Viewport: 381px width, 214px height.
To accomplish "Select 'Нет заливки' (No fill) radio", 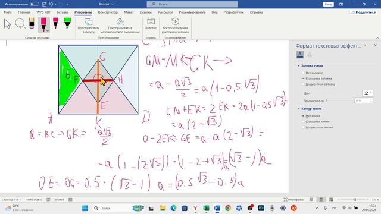I will pyautogui.click(x=303, y=73).
